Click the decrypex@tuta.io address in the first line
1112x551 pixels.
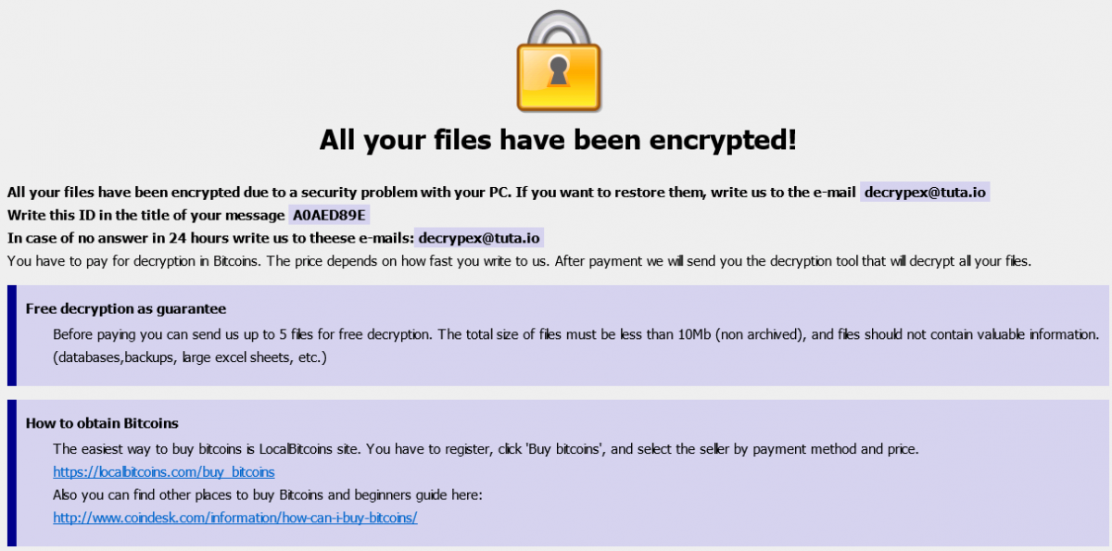[x=926, y=192]
